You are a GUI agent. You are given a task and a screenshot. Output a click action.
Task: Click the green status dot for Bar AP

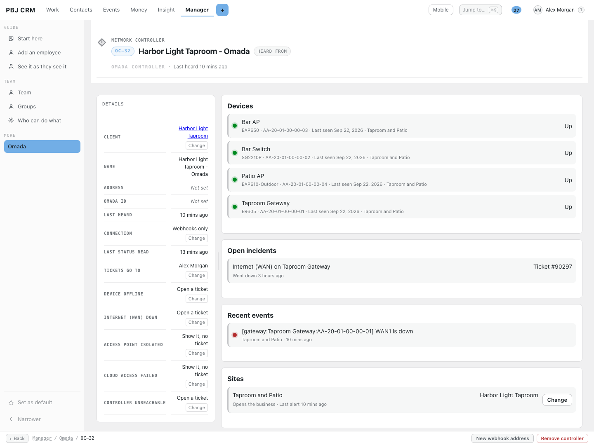[x=235, y=126]
